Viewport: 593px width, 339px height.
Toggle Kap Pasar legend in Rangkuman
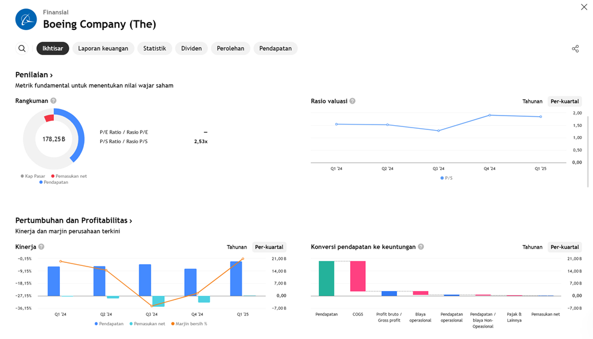pyautogui.click(x=33, y=176)
